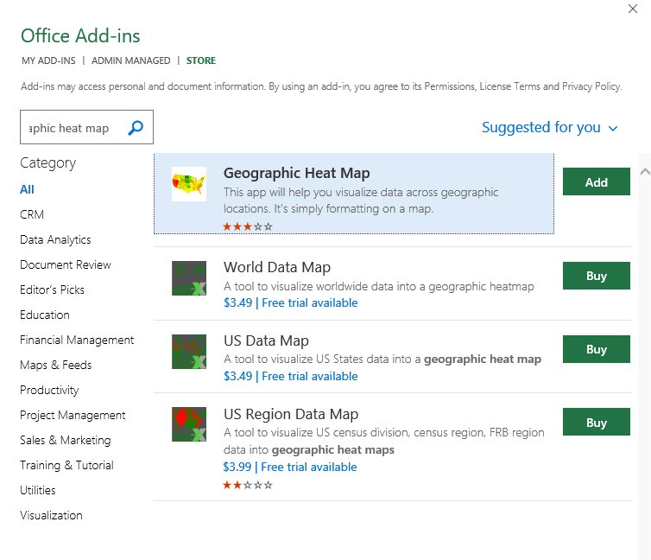Close the Office Add-ins dialog
The image size is (651, 560).
[633, 9]
